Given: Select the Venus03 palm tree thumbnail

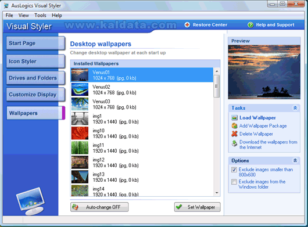Looking at the screenshot, I should coord(80,104).
